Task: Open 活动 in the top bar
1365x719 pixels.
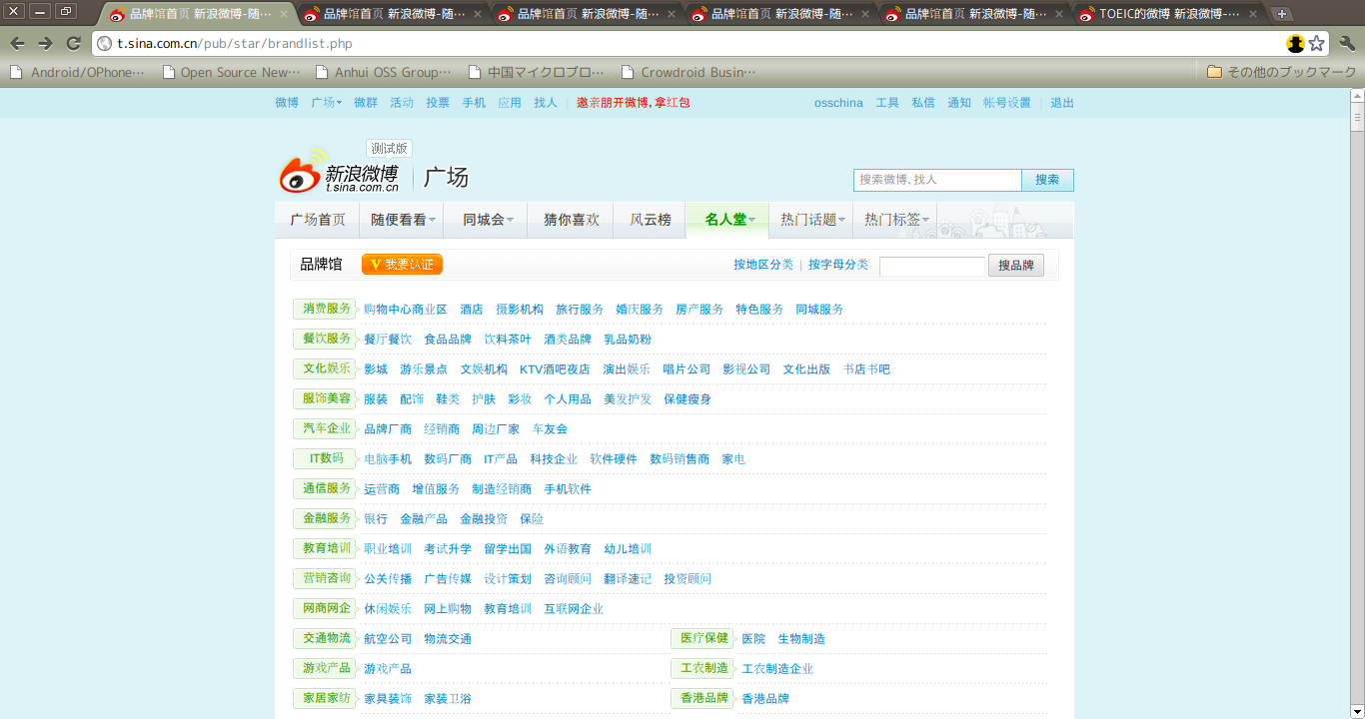Action: [402, 103]
